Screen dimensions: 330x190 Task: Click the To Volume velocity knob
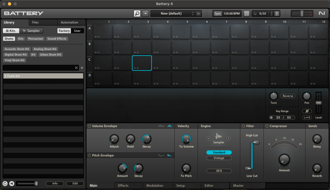186,139
